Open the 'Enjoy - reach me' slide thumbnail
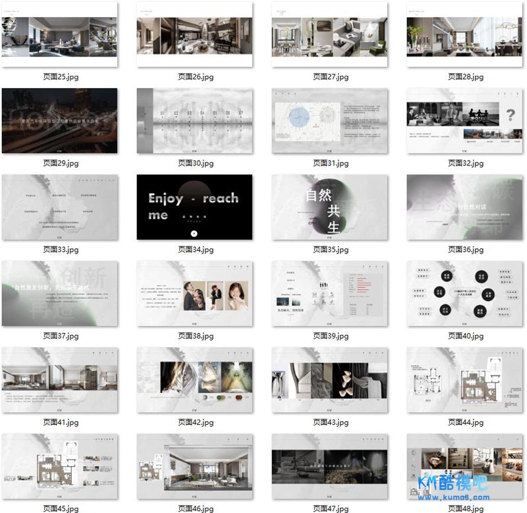This screenshot has width=527, height=513. click(195, 207)
